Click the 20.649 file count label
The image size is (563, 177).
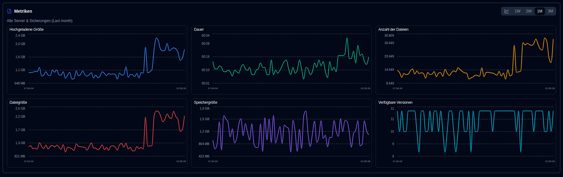coord(389,57)
